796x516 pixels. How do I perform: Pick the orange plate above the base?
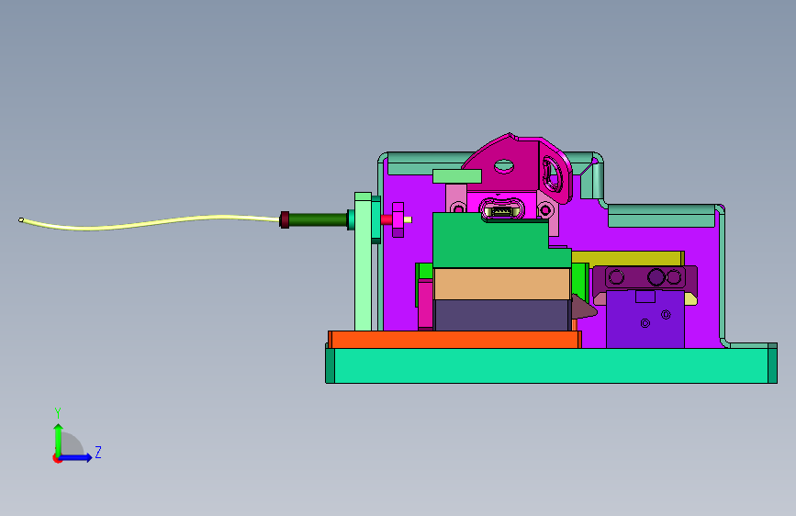[x=454, y=340]
